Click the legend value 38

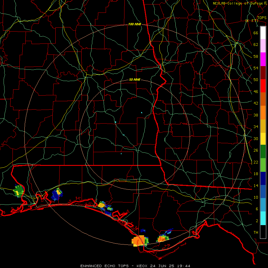pyautogui.click(x=256, y=115)
